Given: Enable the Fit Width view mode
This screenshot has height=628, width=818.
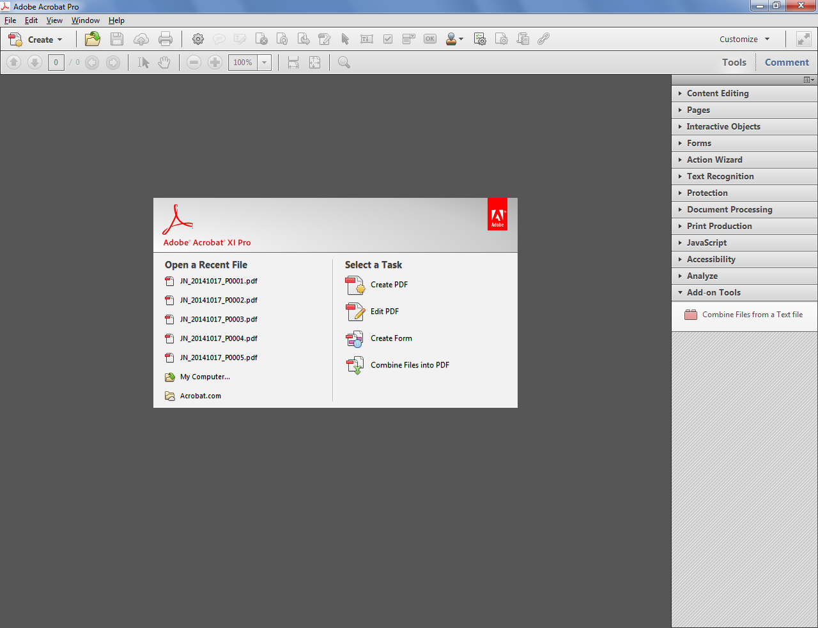Looking at the screenshot, I should click(x=293, y=62).
